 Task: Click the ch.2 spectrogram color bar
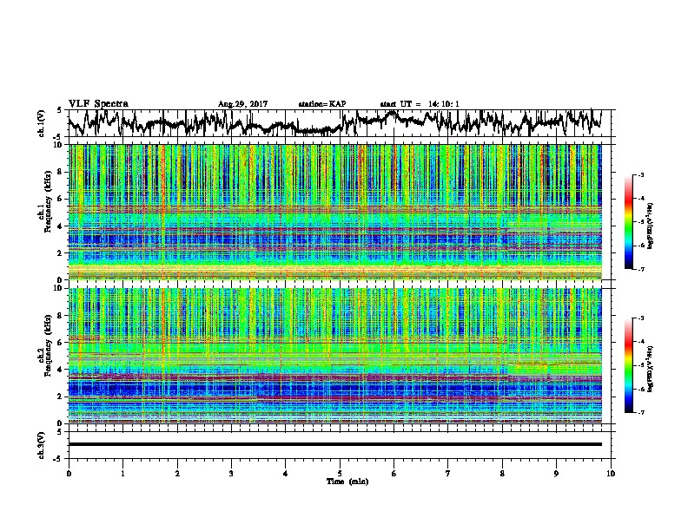tap(628, 365)
